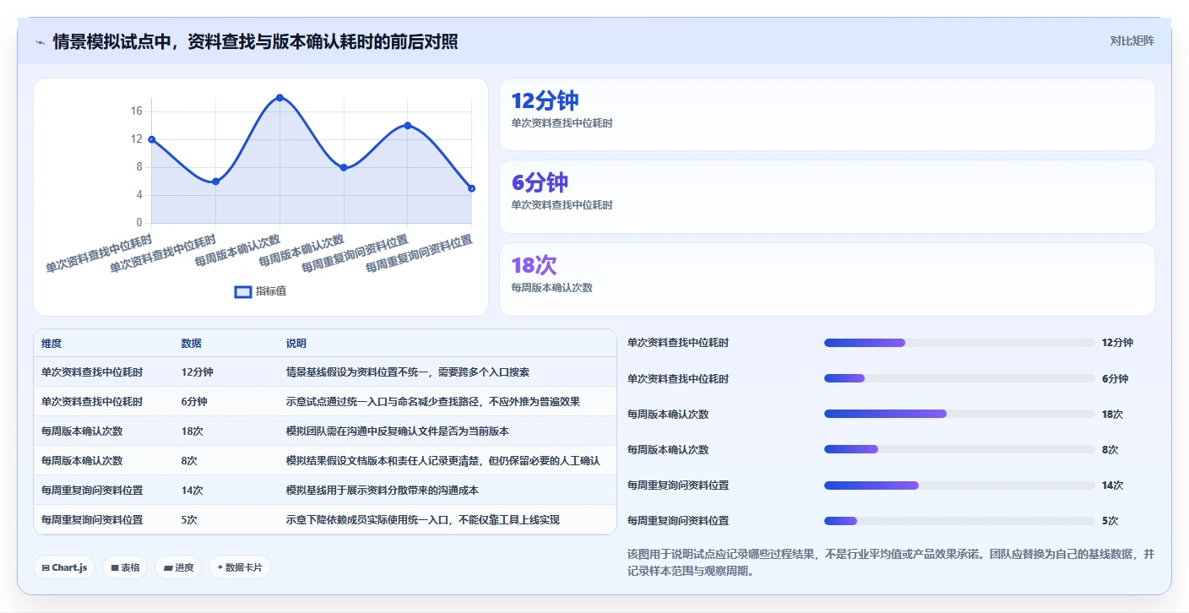The width and height of the screenshot is (1189, 613).
Task: Open the 12分钟 data card
Action: pos(828,115)
